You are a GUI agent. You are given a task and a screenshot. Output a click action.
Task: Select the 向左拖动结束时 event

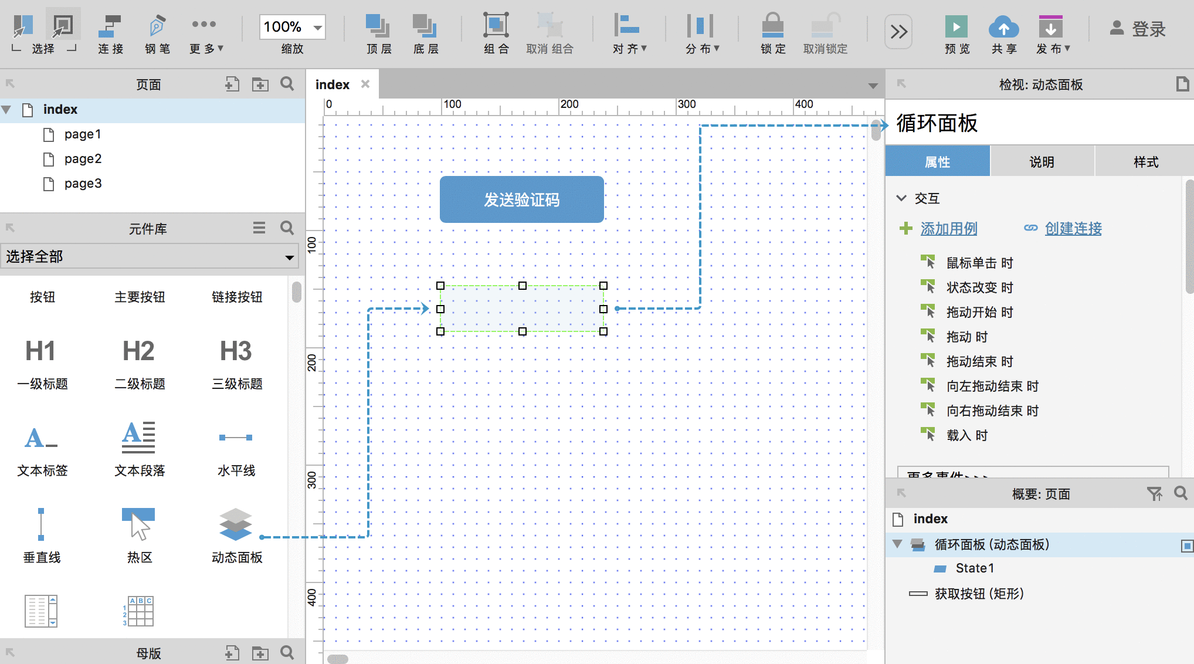(992, 386)
